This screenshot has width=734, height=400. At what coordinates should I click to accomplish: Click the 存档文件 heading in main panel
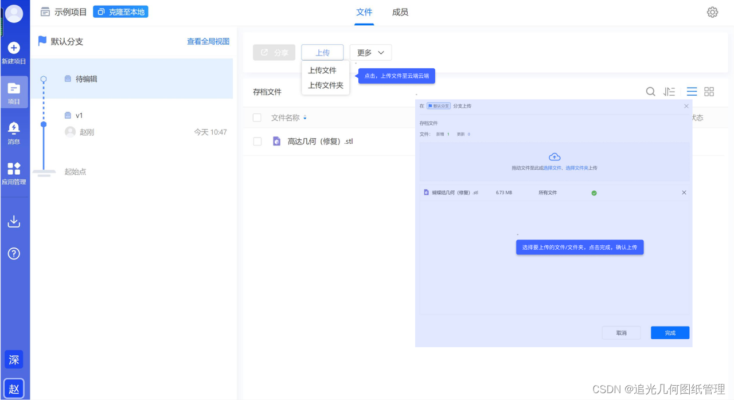267,92
